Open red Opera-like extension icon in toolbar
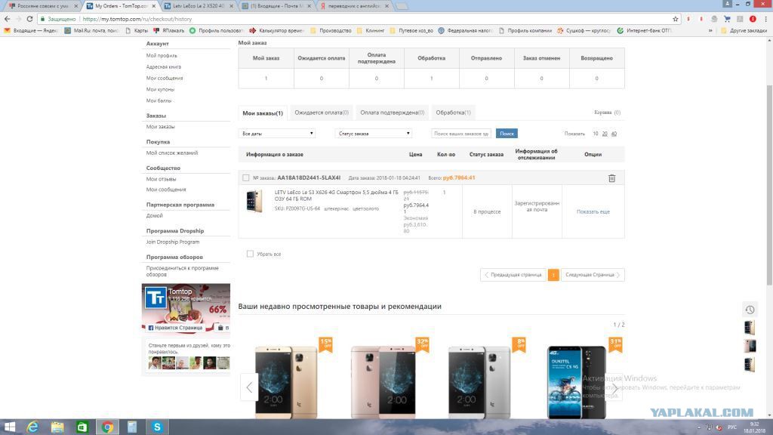 pyautogui.click(x=753, y=19)
